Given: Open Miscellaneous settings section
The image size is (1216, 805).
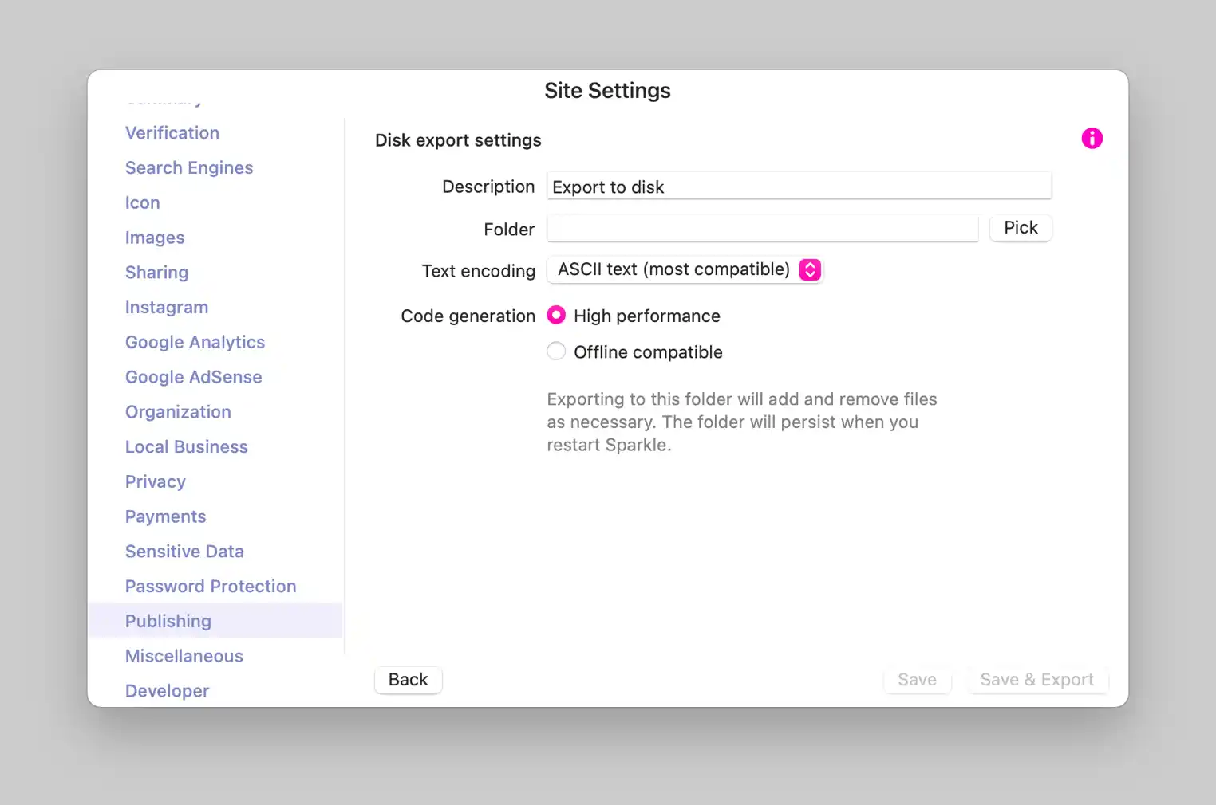Looking at the screenshot, I should tap(184, 656).
